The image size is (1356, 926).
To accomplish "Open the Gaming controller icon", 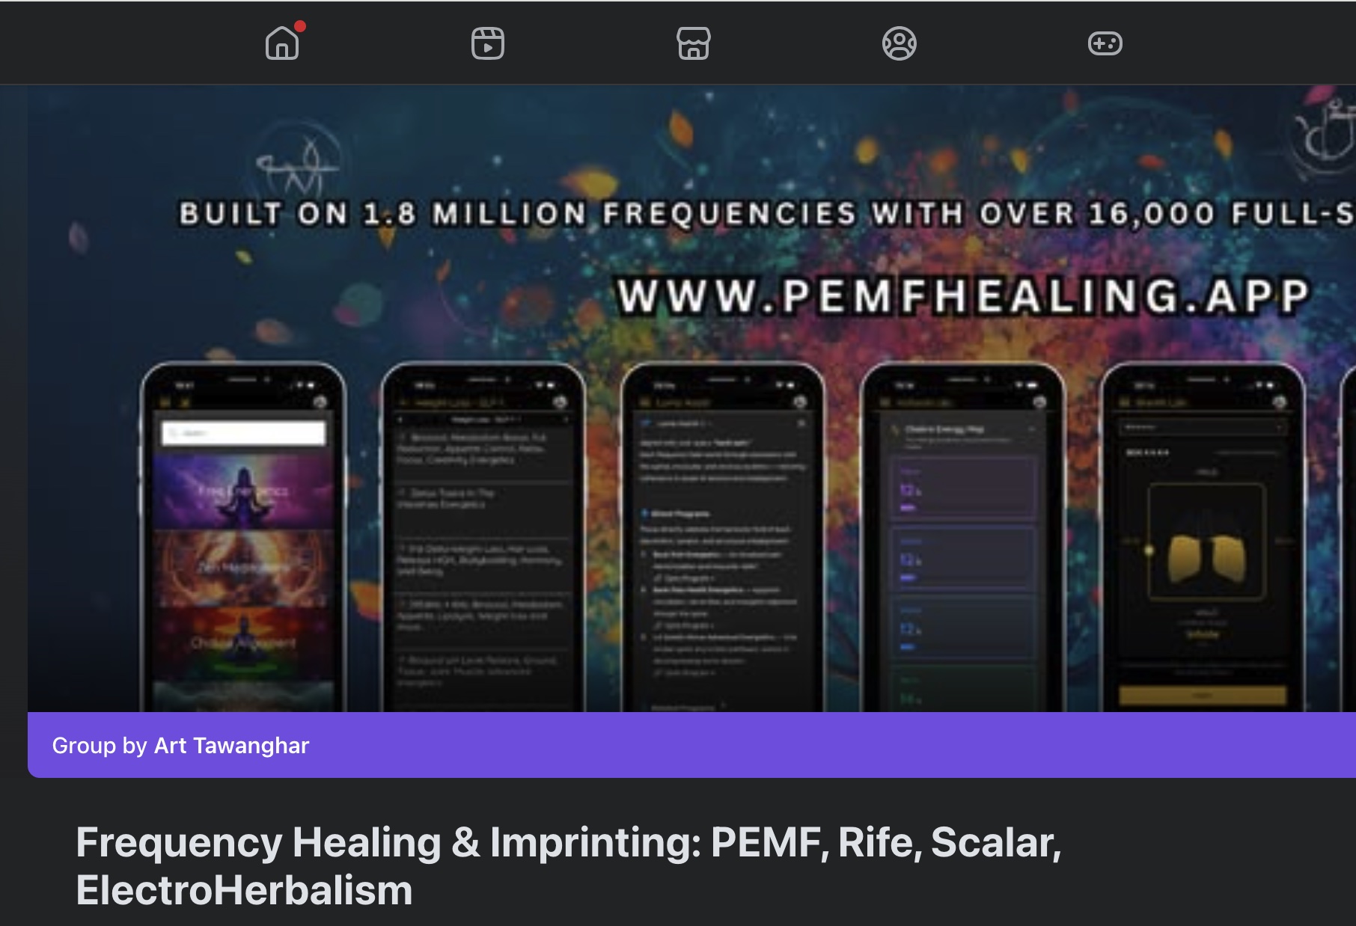I will 1105,43.
